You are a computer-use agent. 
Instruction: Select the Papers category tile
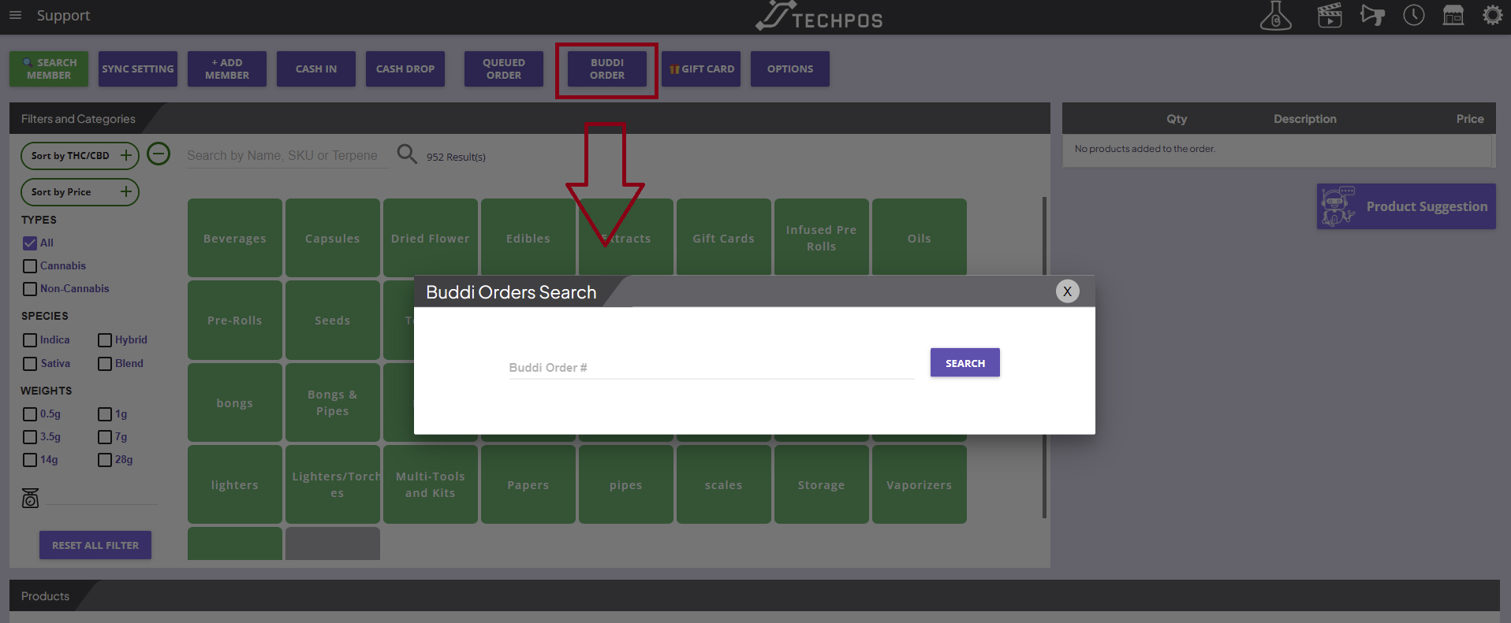click(528, 484)
